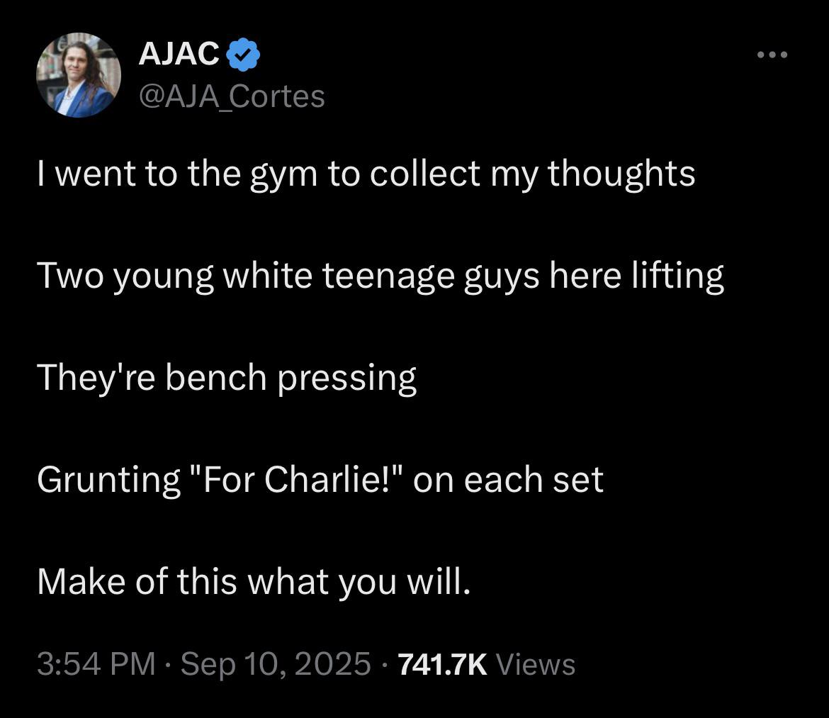Click the Grunting on each set line
Viewport: 829px width, 718px height.
(x=320, y=481)
